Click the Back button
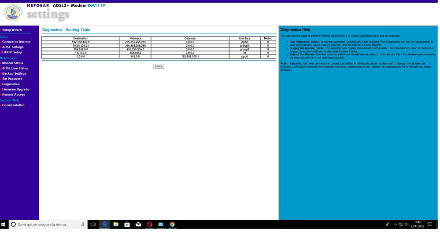Image resolution: width=440 pixels, height=247 pixels. click(x=159, y=66)
